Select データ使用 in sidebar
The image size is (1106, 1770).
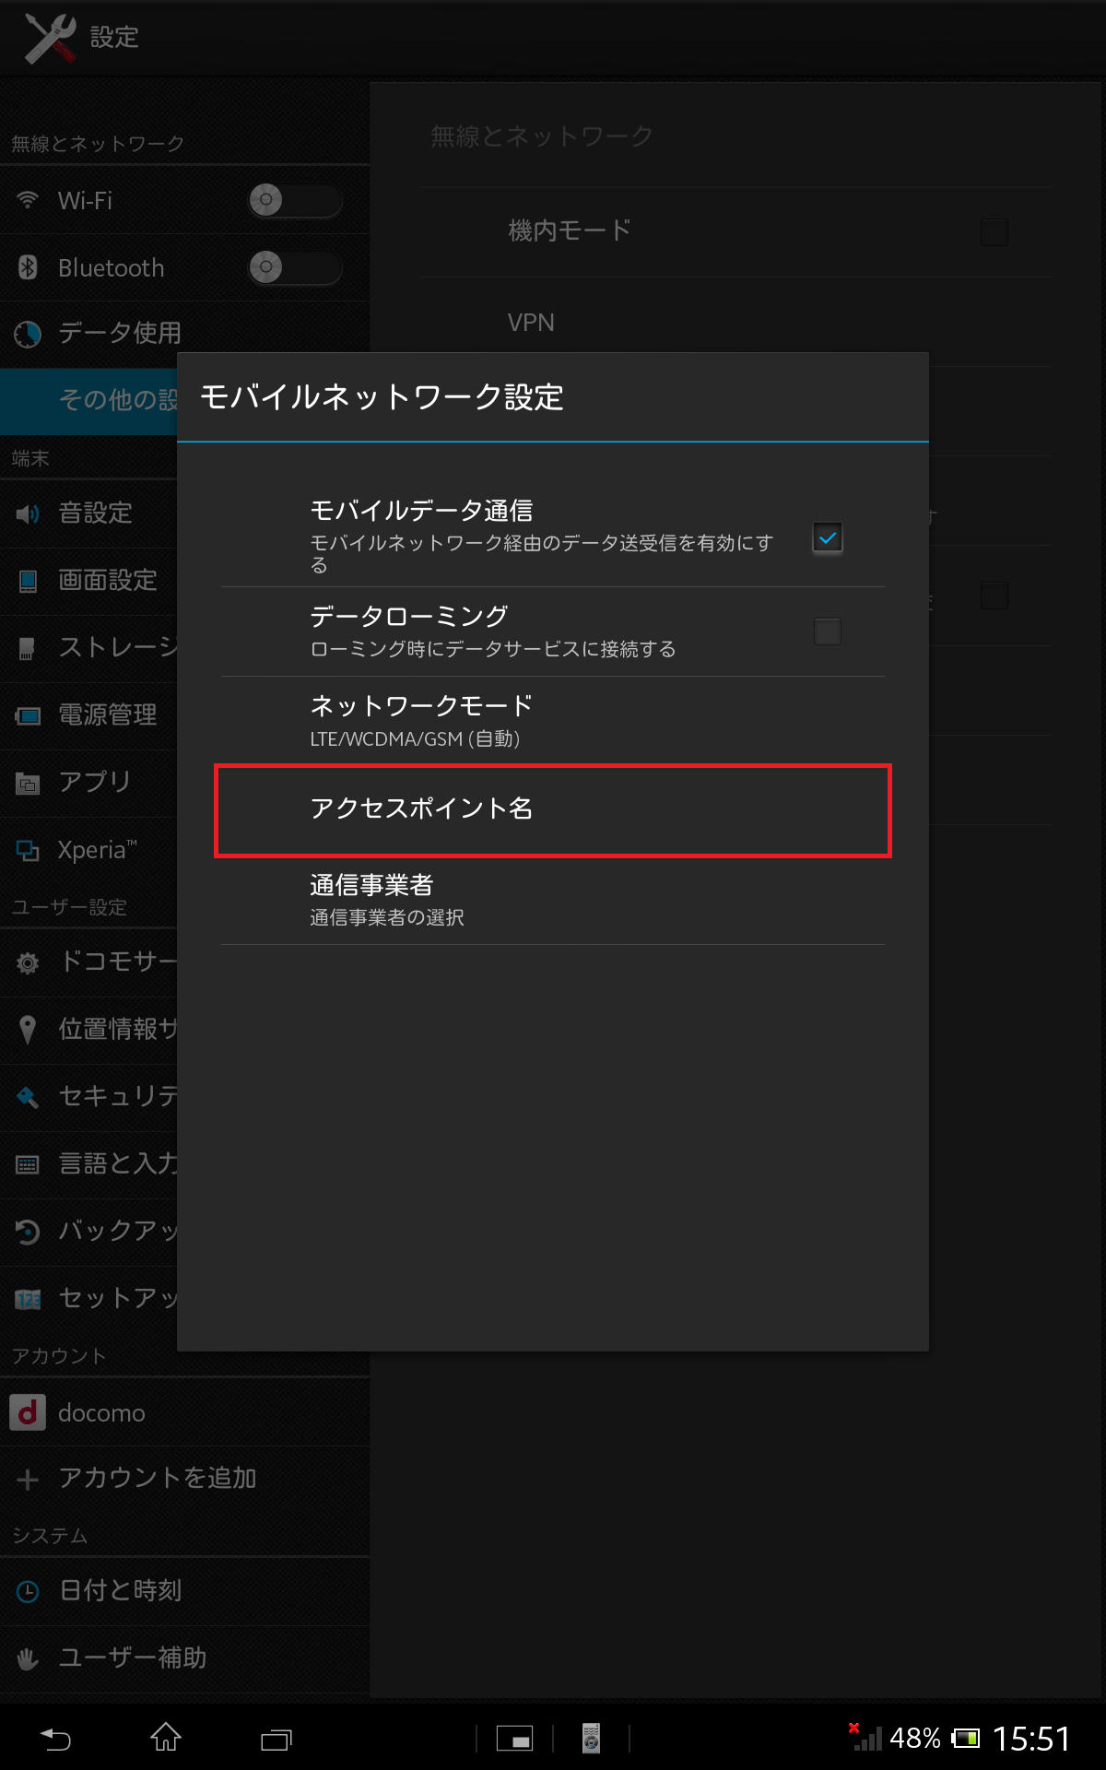(184, 334)
